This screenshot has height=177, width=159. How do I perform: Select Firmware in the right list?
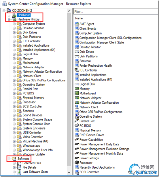click(85, 61)
